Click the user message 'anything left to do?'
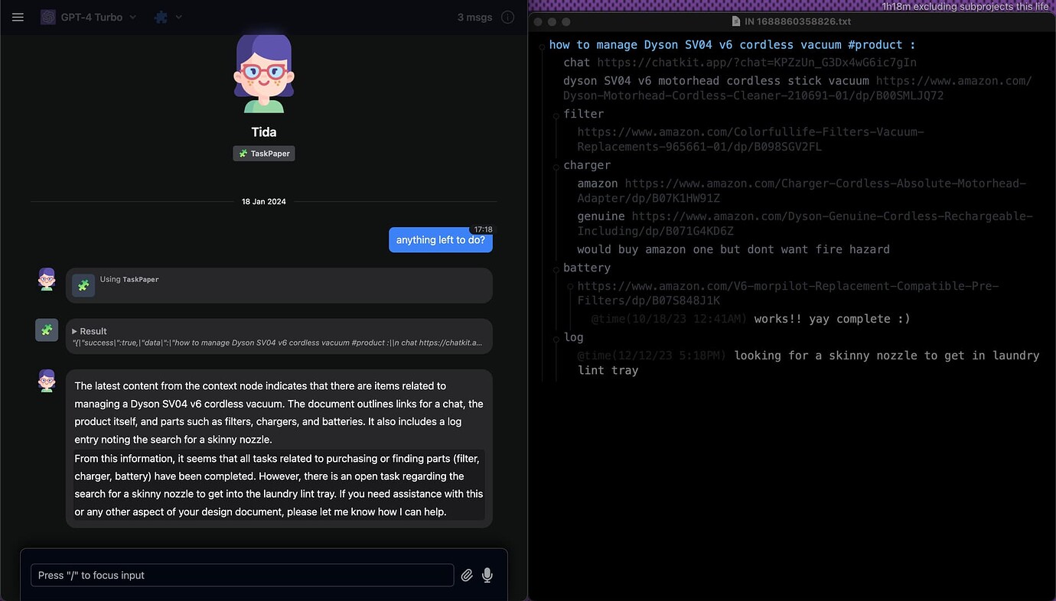 (x=441, y=240)
